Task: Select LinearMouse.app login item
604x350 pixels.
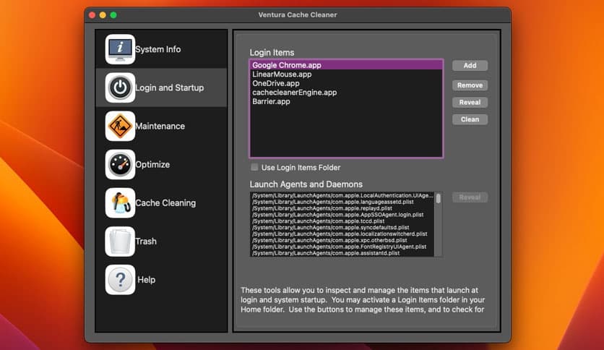Action: pyautogui.click(x=346, y=74)
